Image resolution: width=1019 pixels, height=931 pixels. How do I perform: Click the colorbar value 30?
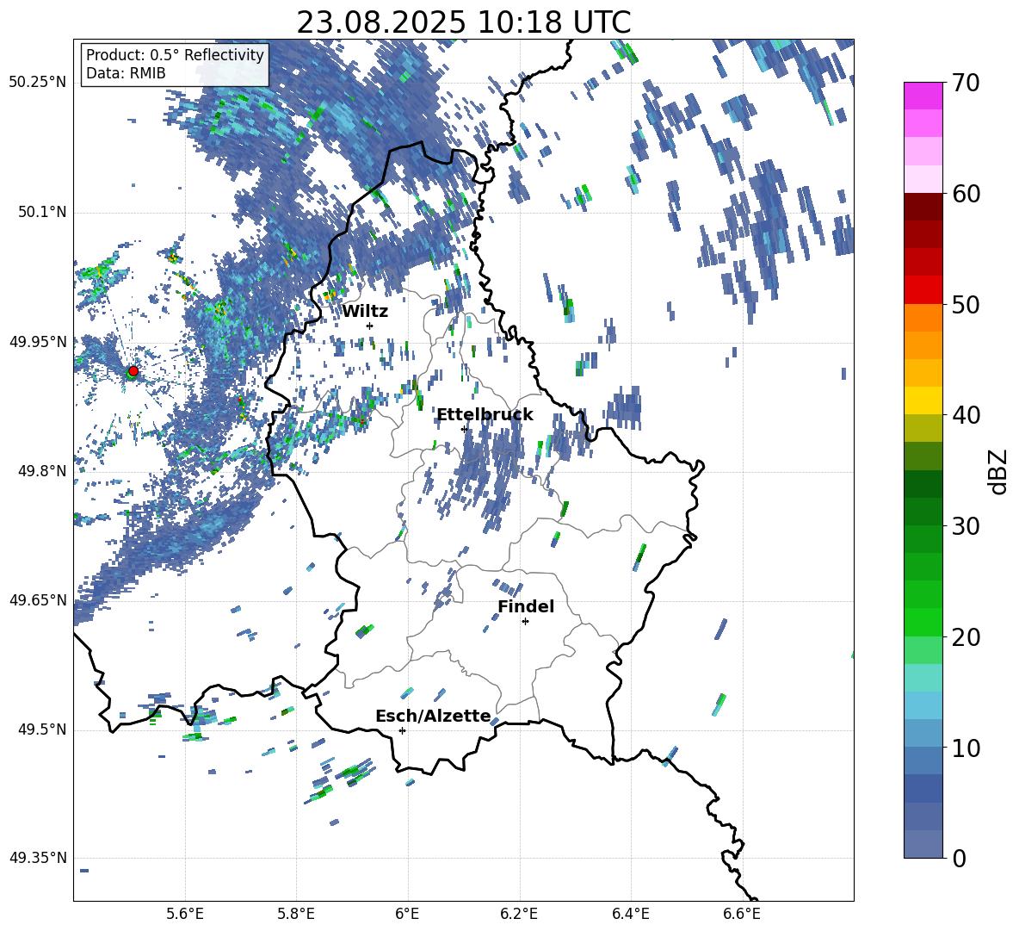(x=966, y=526)
